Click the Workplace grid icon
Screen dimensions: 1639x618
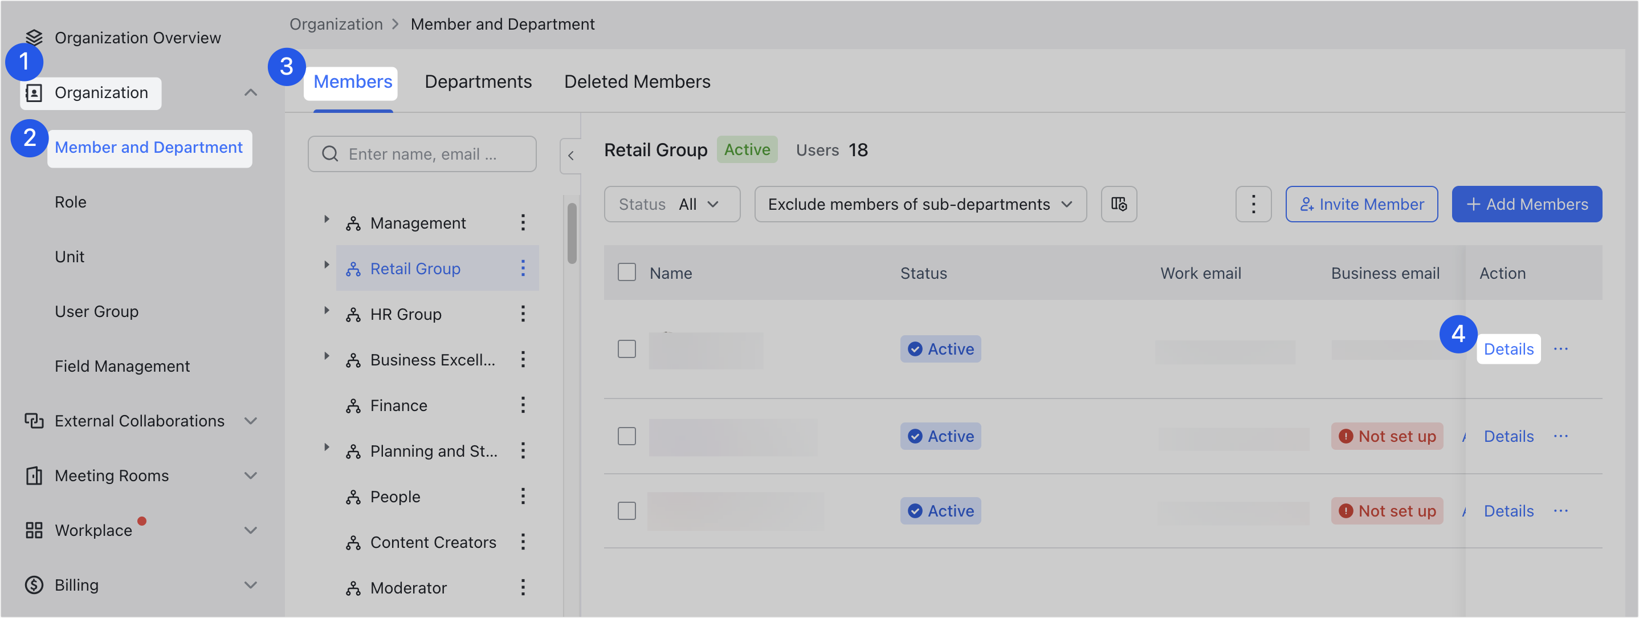pos(34,530)
